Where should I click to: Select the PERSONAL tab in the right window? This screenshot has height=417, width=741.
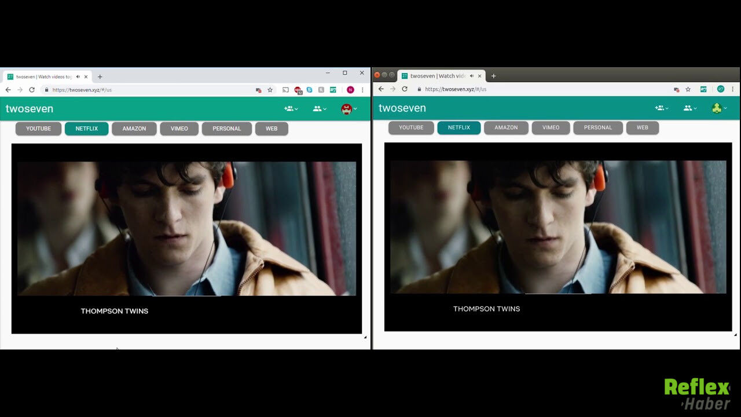(598, 127)
